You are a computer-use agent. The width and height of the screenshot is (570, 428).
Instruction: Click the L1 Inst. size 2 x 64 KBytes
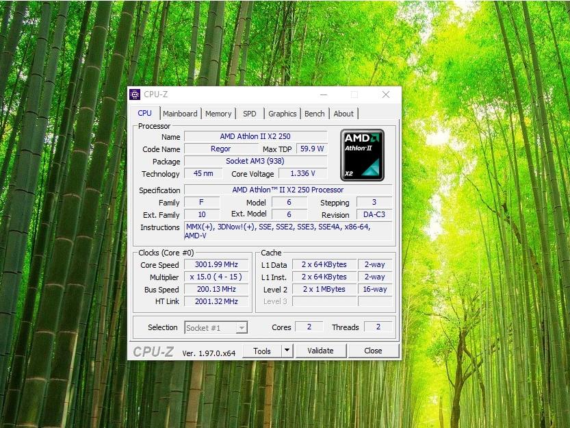coord(324,277)
